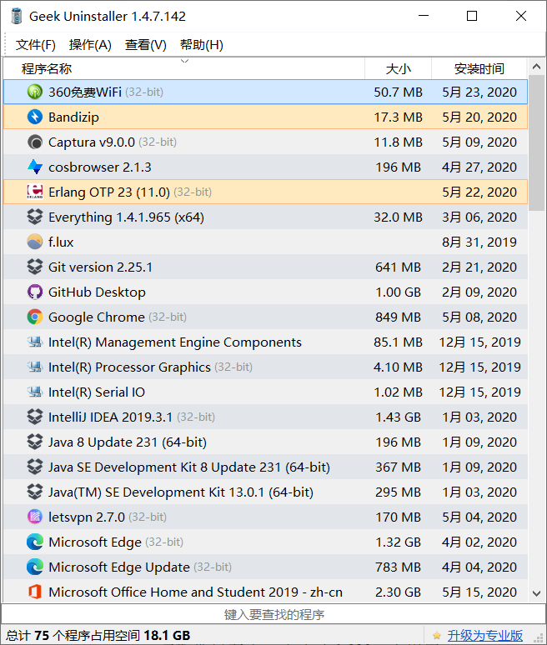The image size is (547, 645).
Task: Click the Microsoft Edge Update icon
Action: (x=35, y=567)
